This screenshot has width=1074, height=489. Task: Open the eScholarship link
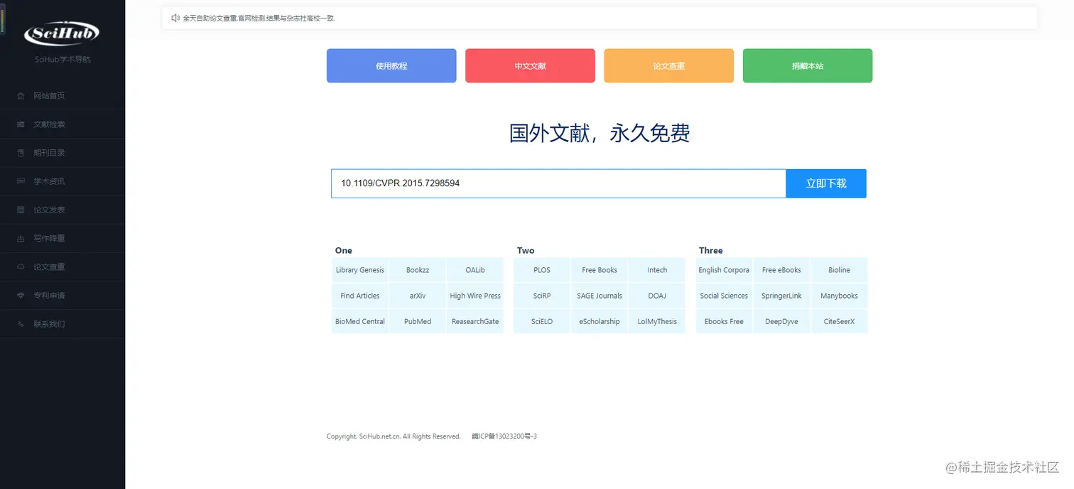click(x=600, y=321)
